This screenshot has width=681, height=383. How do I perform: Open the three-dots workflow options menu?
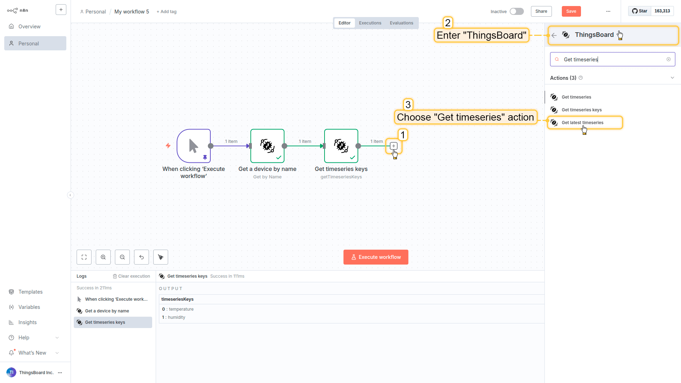pyautogui.click(x=608, y=11)
